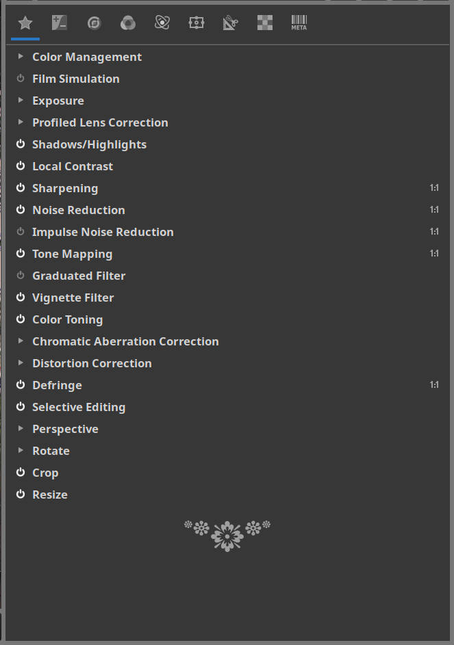Open the Color tab with overlapping circles icon
The image size is (454, 645).
click(x=128, y=23)
